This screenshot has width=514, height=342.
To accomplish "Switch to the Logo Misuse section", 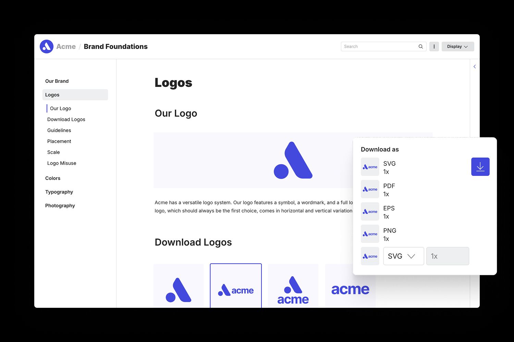I will 62,163.
